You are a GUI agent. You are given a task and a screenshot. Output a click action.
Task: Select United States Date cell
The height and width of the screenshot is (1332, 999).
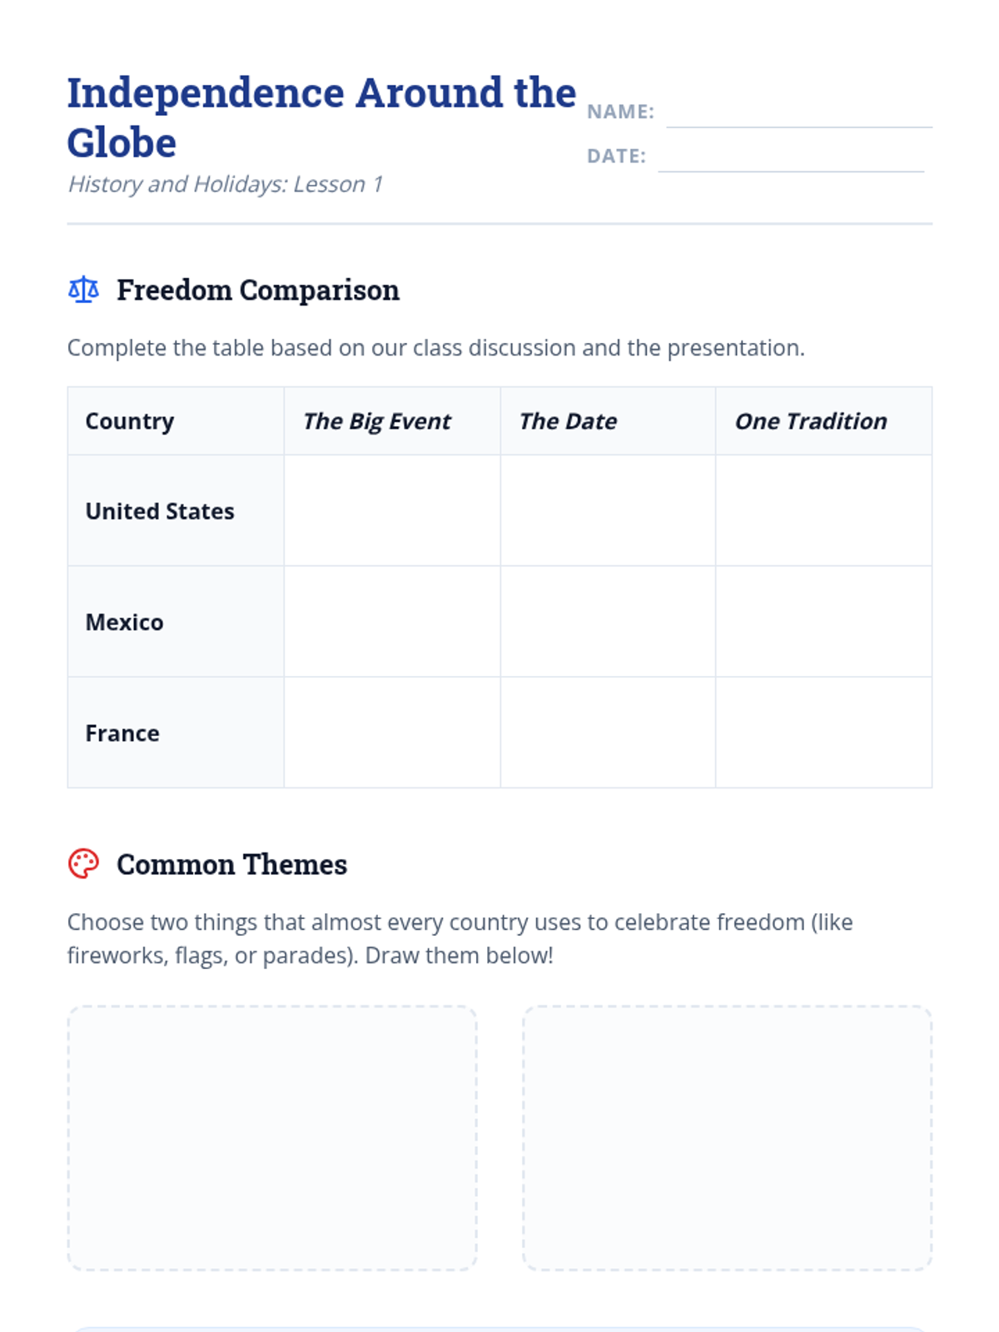point(608,510)
